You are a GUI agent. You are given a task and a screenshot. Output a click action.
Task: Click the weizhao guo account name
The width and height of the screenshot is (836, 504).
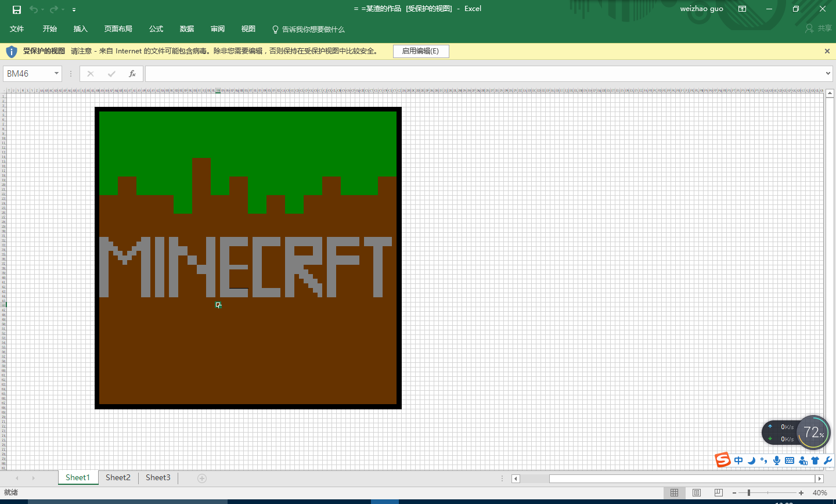pos(702,9)
